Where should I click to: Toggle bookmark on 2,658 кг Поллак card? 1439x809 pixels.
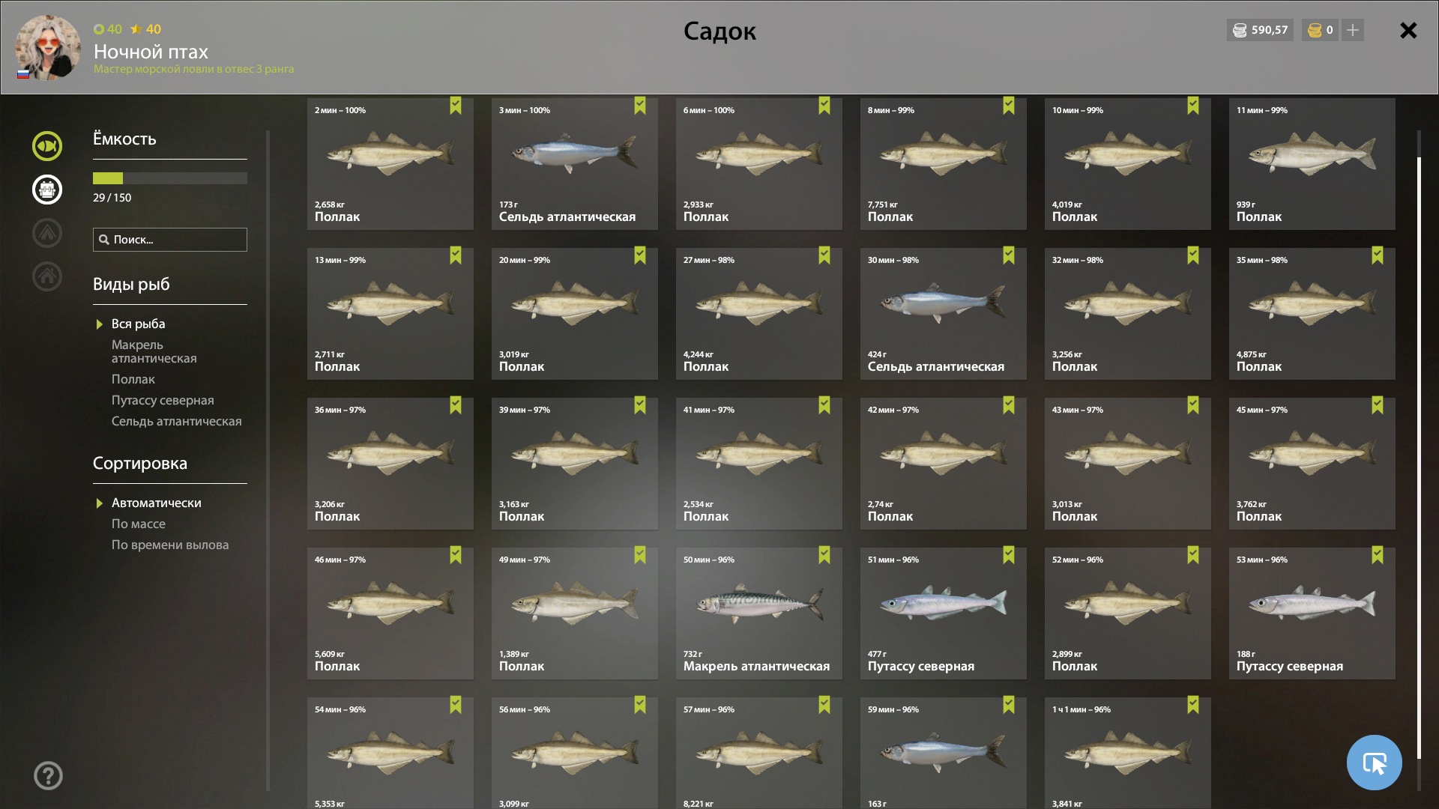point(456,106)
